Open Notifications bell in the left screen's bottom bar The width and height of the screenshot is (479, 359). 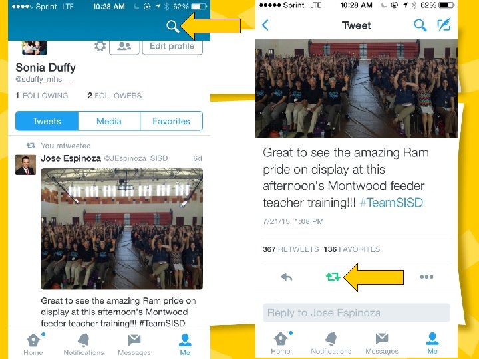(84, 344)
